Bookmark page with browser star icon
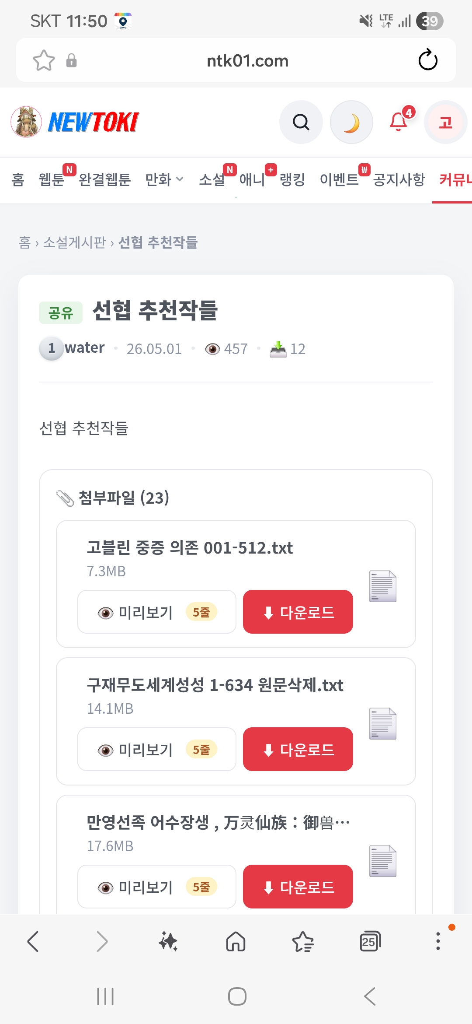Screen dimensions: 472x1024 [x=44, y=60]
